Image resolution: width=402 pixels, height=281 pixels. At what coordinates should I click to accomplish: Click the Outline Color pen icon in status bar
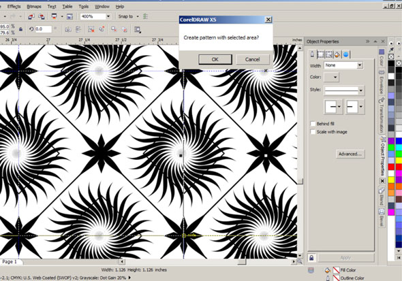point(328,278)
